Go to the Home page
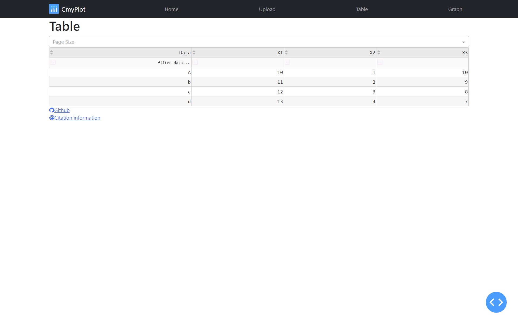This screenshot has width=518, height=324. 171,9
